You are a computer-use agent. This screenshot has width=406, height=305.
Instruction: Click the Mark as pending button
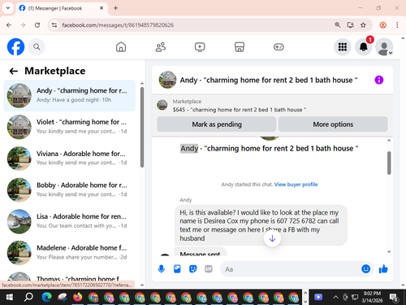click(x=217, y=124)
